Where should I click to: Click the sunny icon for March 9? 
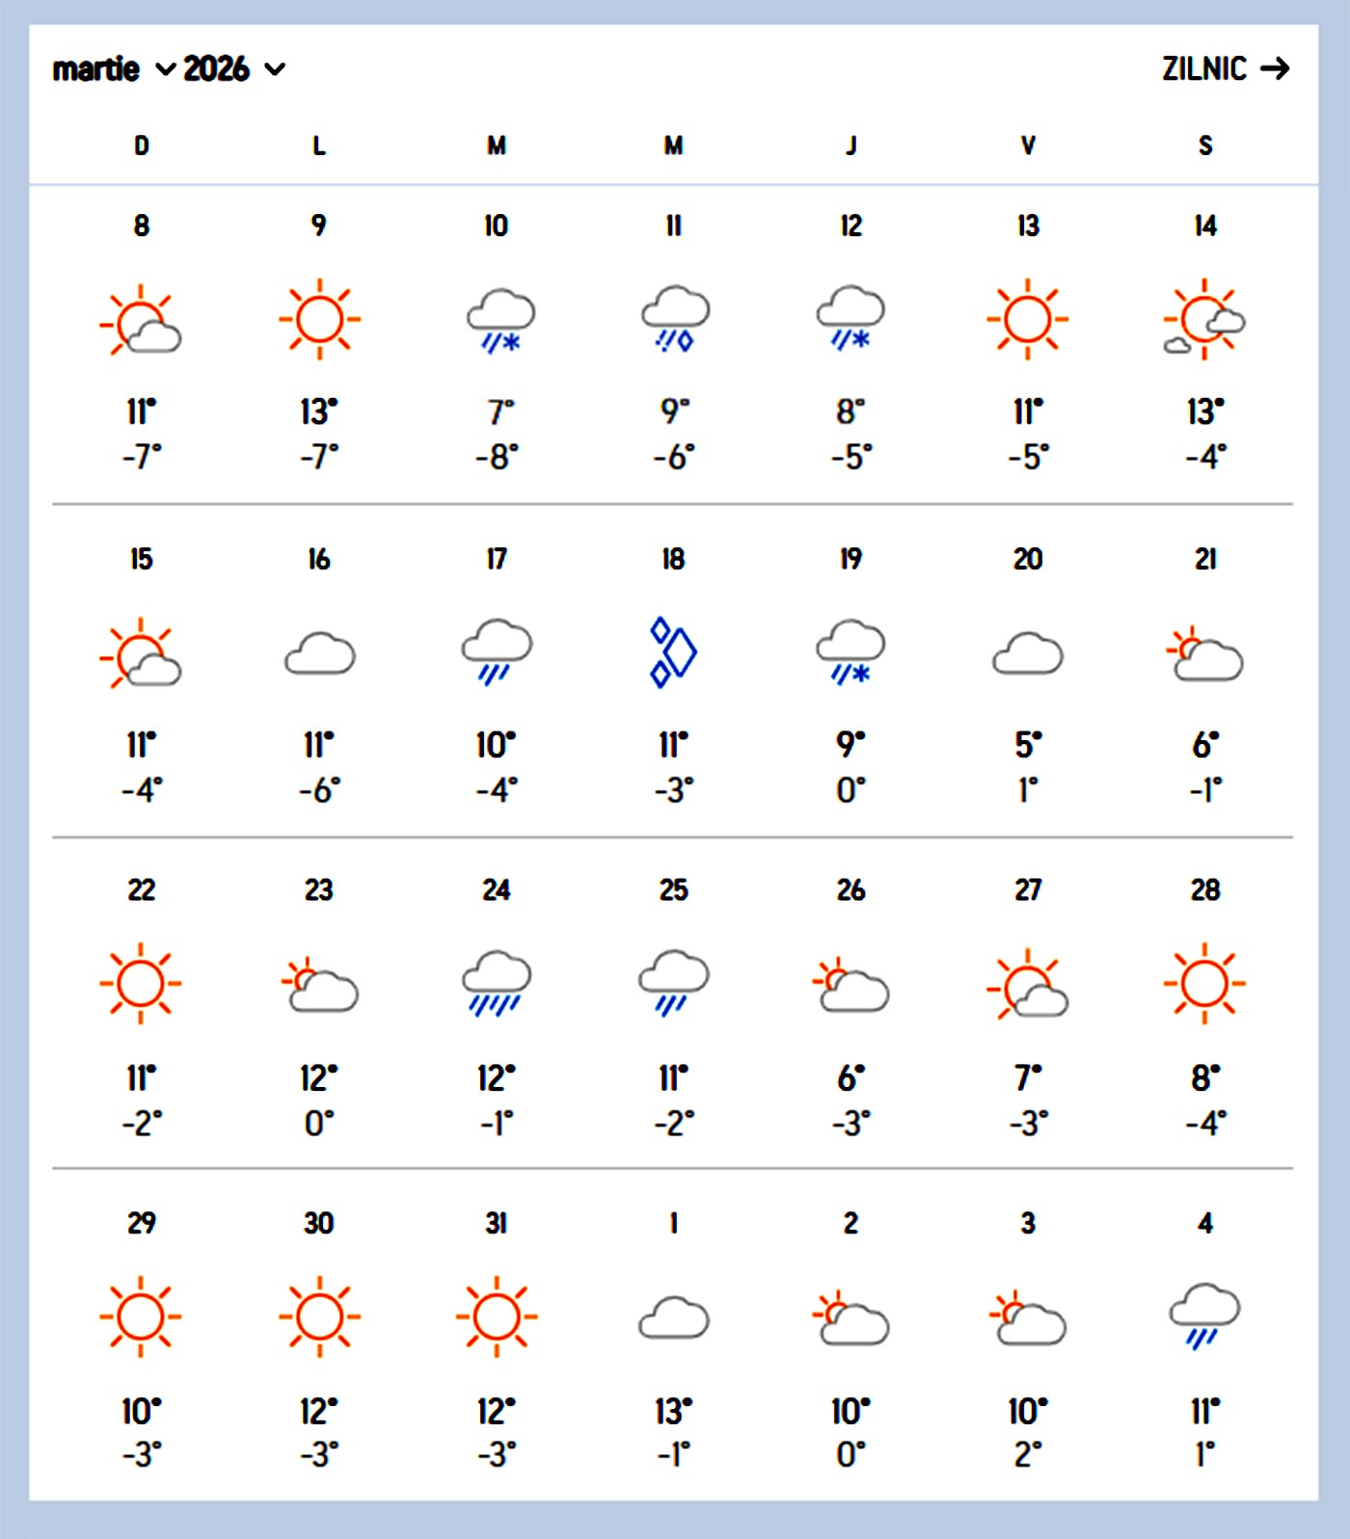(x=319, y=319)
